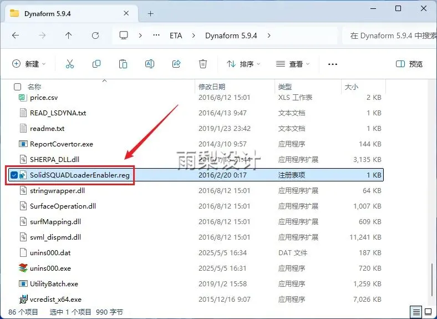The height and width of the screenshot is (319, 437).
Task: Click date 2025/5/5 16:34 of unins000.dat
Action: click(x=222, y=252)
